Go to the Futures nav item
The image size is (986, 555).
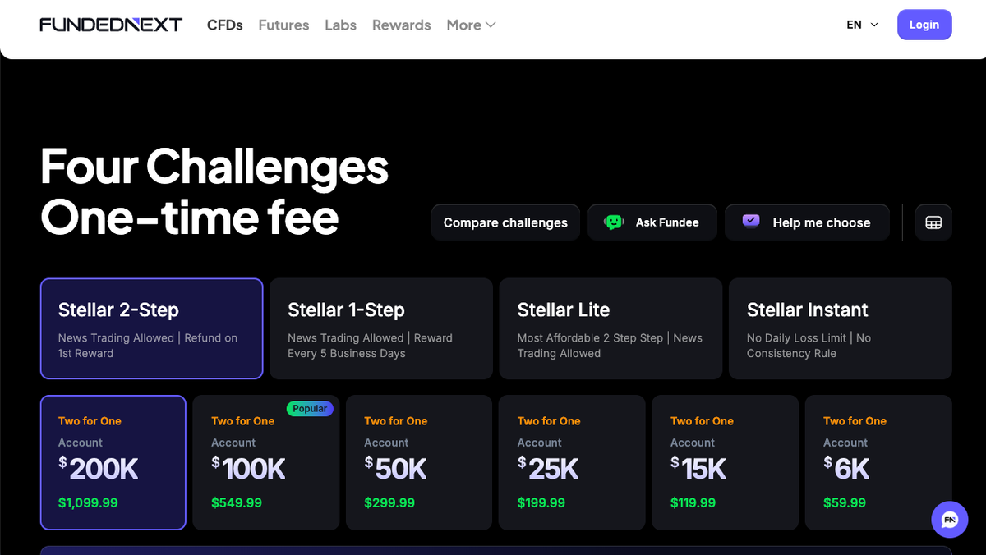[x=283, y=25]
